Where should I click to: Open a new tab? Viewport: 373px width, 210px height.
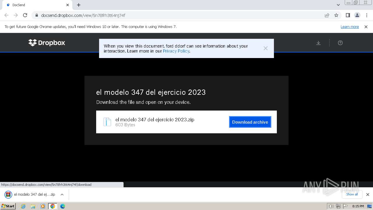click(x=79, y=5)
